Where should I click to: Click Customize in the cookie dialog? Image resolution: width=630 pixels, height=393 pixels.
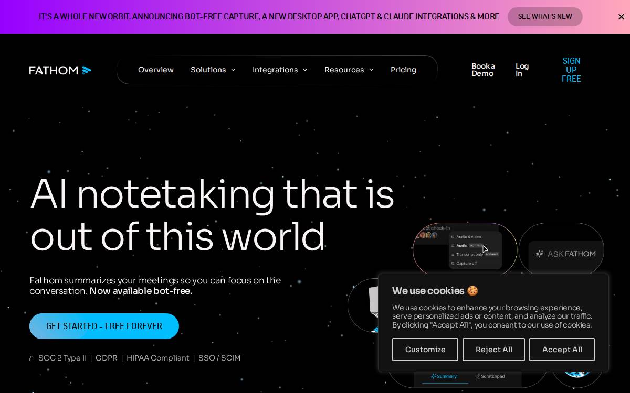point(425,350)
